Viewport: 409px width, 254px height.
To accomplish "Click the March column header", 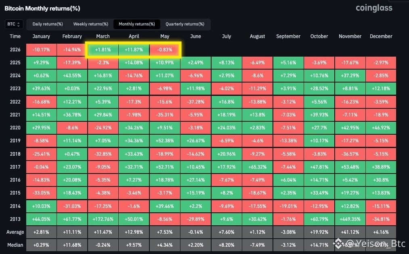I will pos(103,36).
